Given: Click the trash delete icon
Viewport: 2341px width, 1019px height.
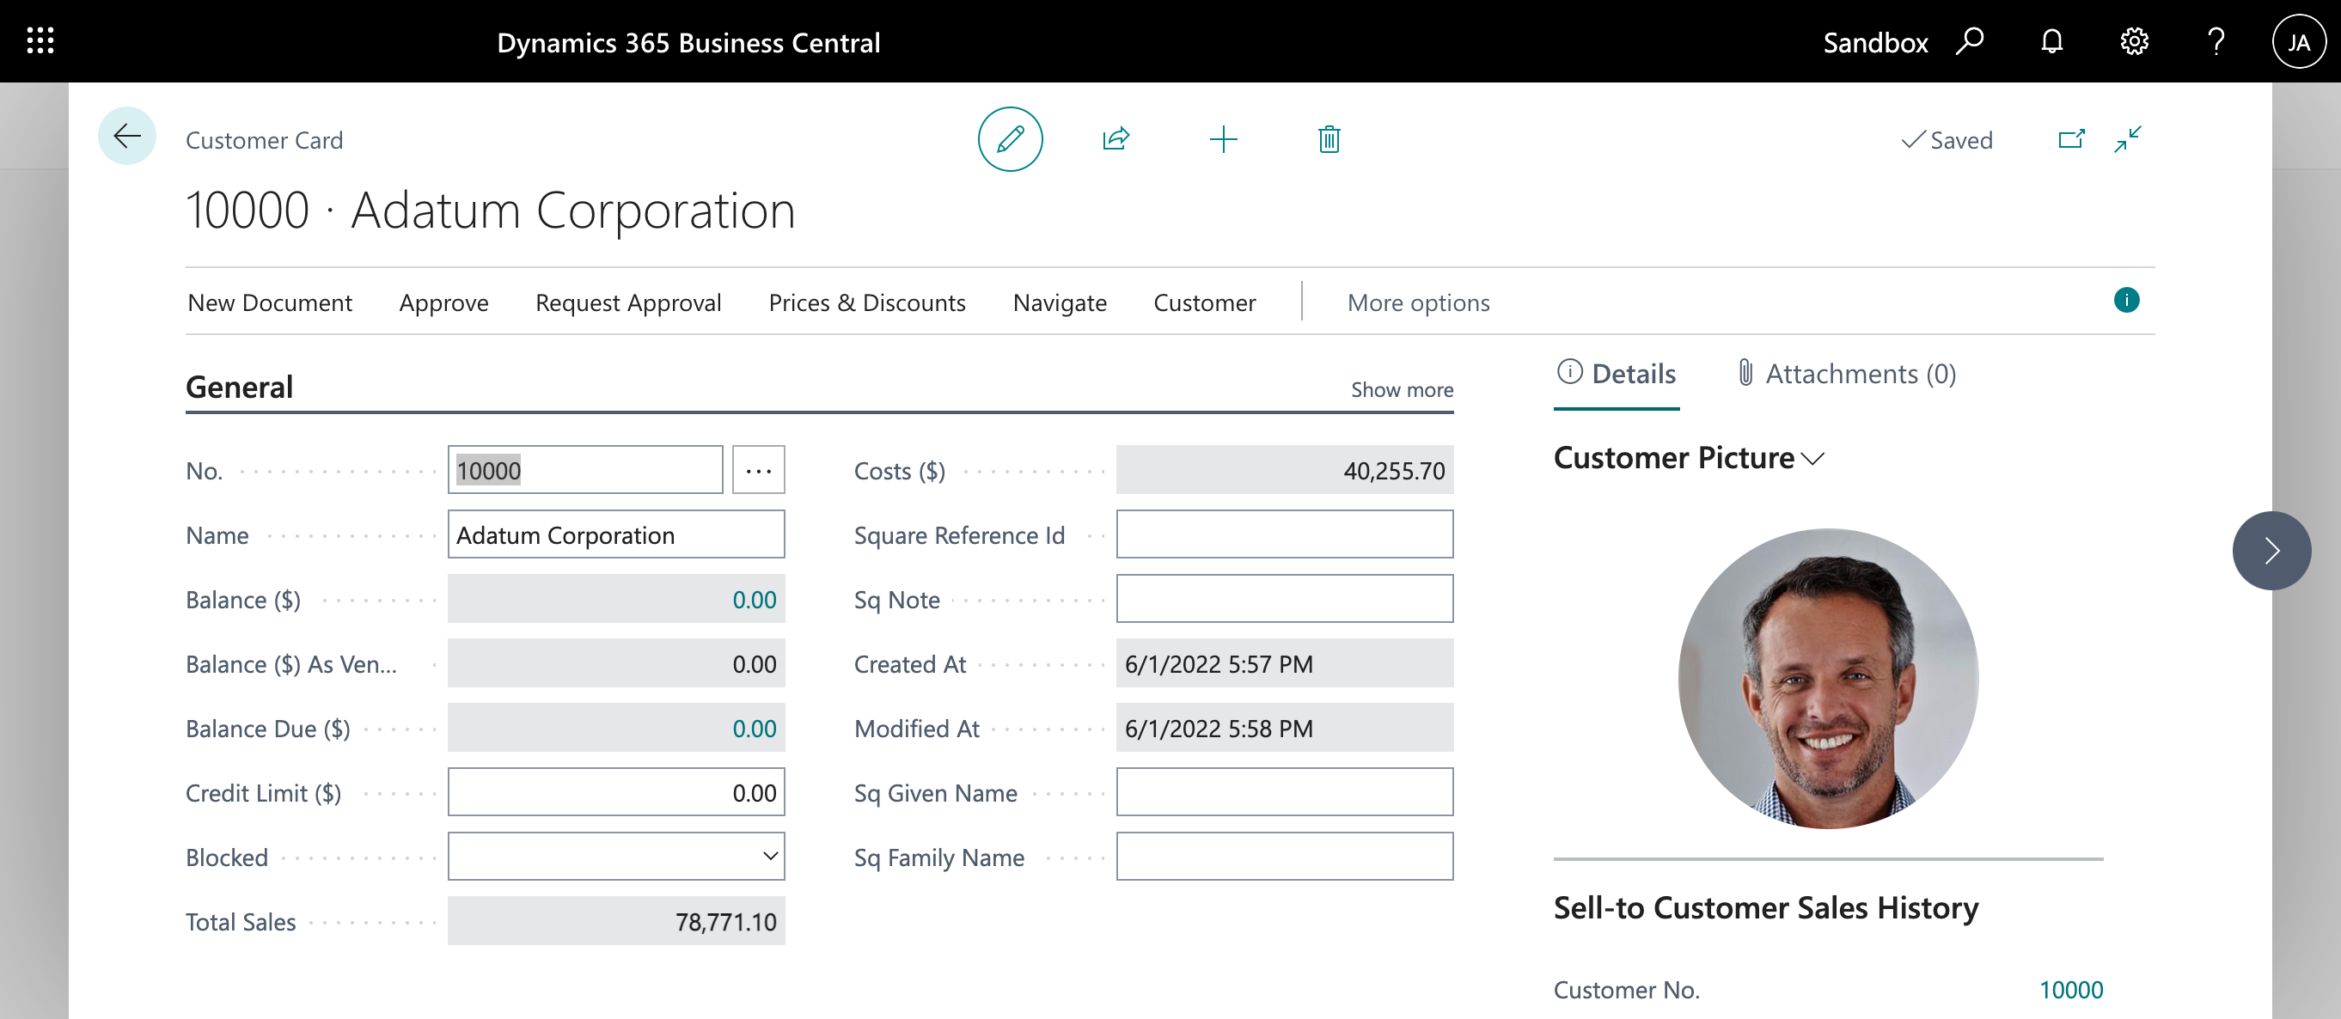Looking at the screenshot, I should (1328, 139).
